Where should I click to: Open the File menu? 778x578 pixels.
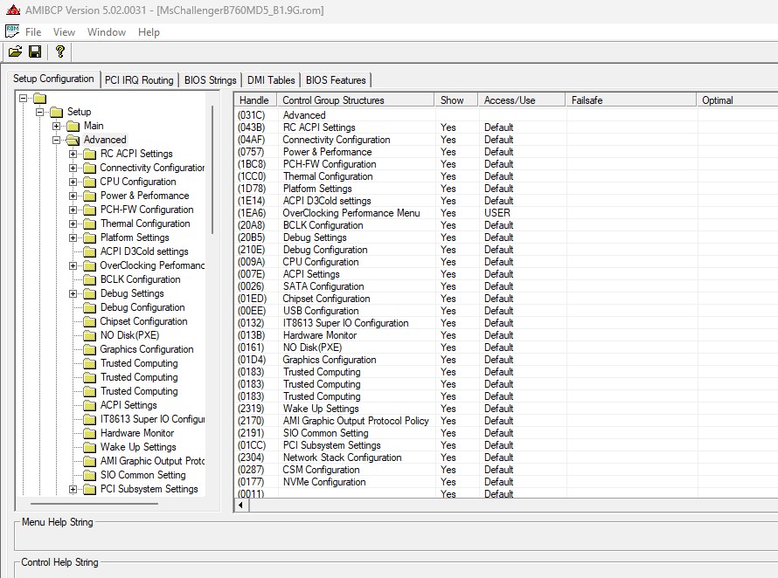tap(33, 32)
